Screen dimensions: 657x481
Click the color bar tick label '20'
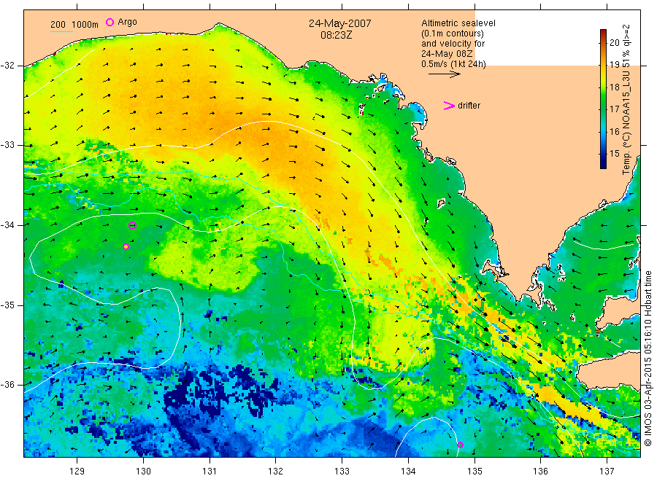click(614, 42)
